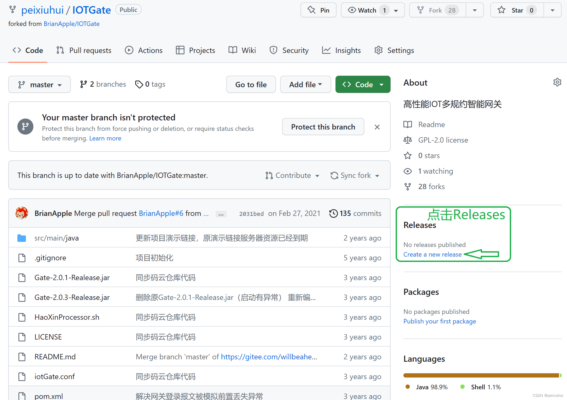Click the tag icon beside 0 tags
This screenshot has width=567, height=400.
[x=139, y=85]
